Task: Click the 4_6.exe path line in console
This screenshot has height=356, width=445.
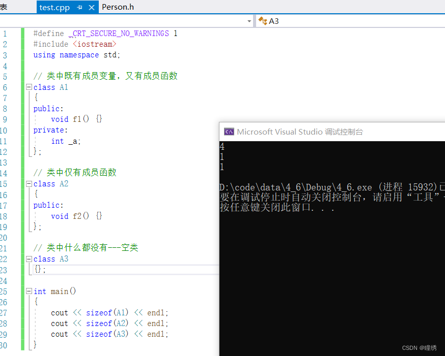Action: coord(332,187)
